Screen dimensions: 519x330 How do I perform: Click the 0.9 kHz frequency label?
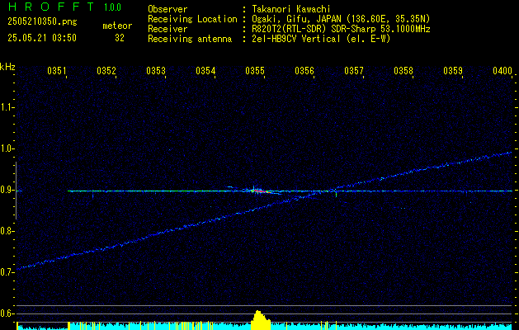7,190
